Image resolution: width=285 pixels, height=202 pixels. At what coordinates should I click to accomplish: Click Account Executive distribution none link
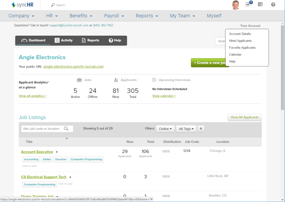pyautogui.click(x=166, y=151)
